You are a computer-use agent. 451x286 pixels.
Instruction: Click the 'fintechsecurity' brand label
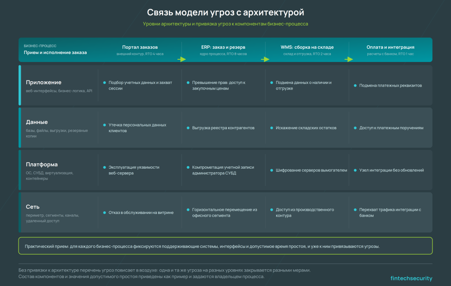(411, 278)
